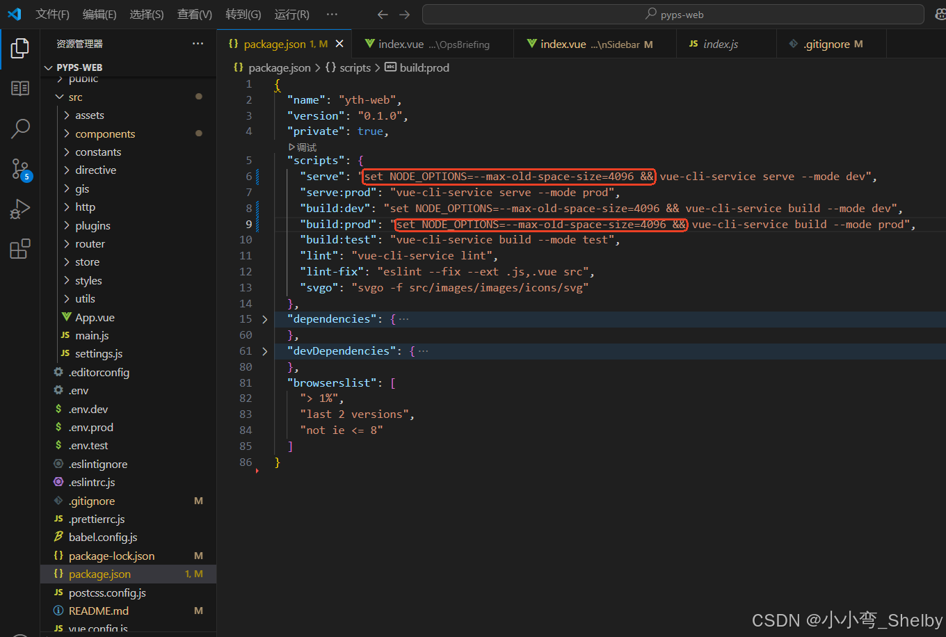Click scripts in the breadcrumb bar
The image size is (946, 637).
(355, 67)
